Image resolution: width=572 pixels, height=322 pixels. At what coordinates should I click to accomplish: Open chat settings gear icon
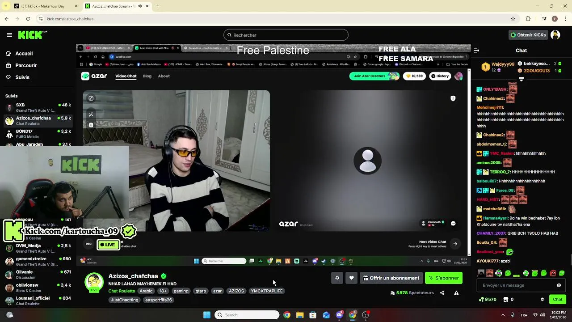coord(542,299)
